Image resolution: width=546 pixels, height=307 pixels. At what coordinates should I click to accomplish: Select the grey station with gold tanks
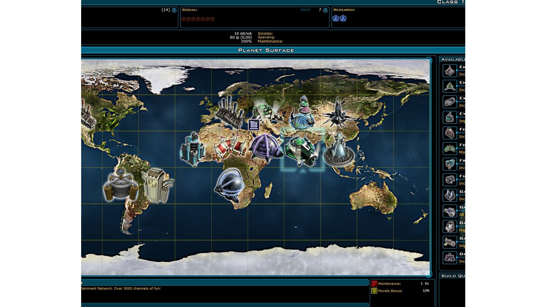coord(120,185)
